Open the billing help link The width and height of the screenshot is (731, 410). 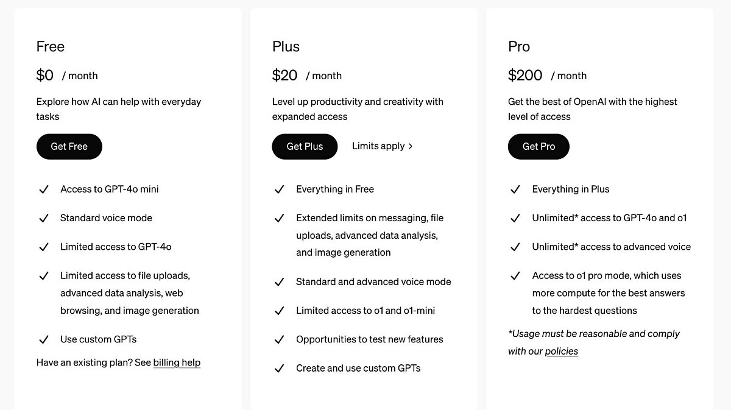177,362
